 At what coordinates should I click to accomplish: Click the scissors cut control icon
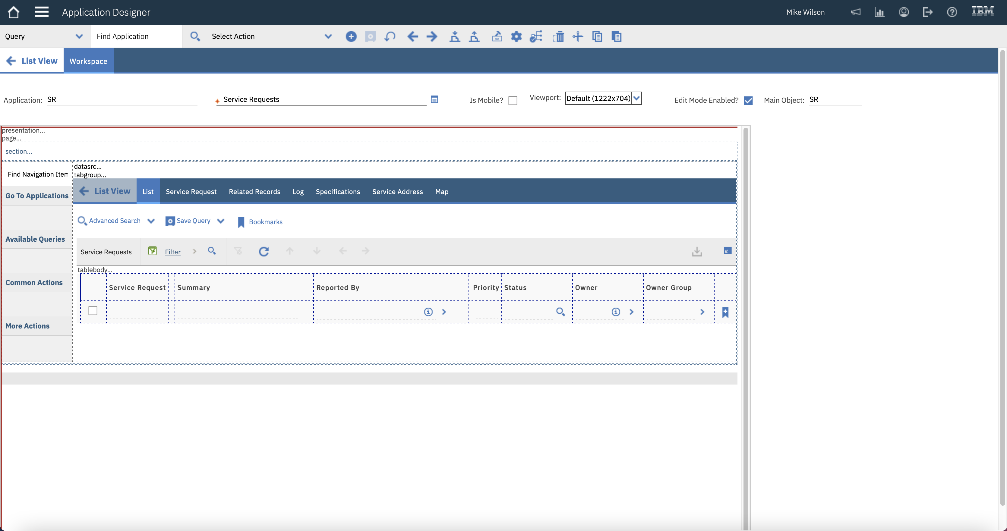tap(577, 36)
